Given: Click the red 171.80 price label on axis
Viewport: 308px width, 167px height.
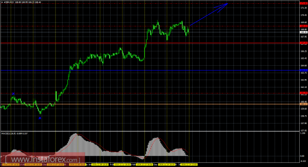Looking at the screenshot, I should [303, 3].
